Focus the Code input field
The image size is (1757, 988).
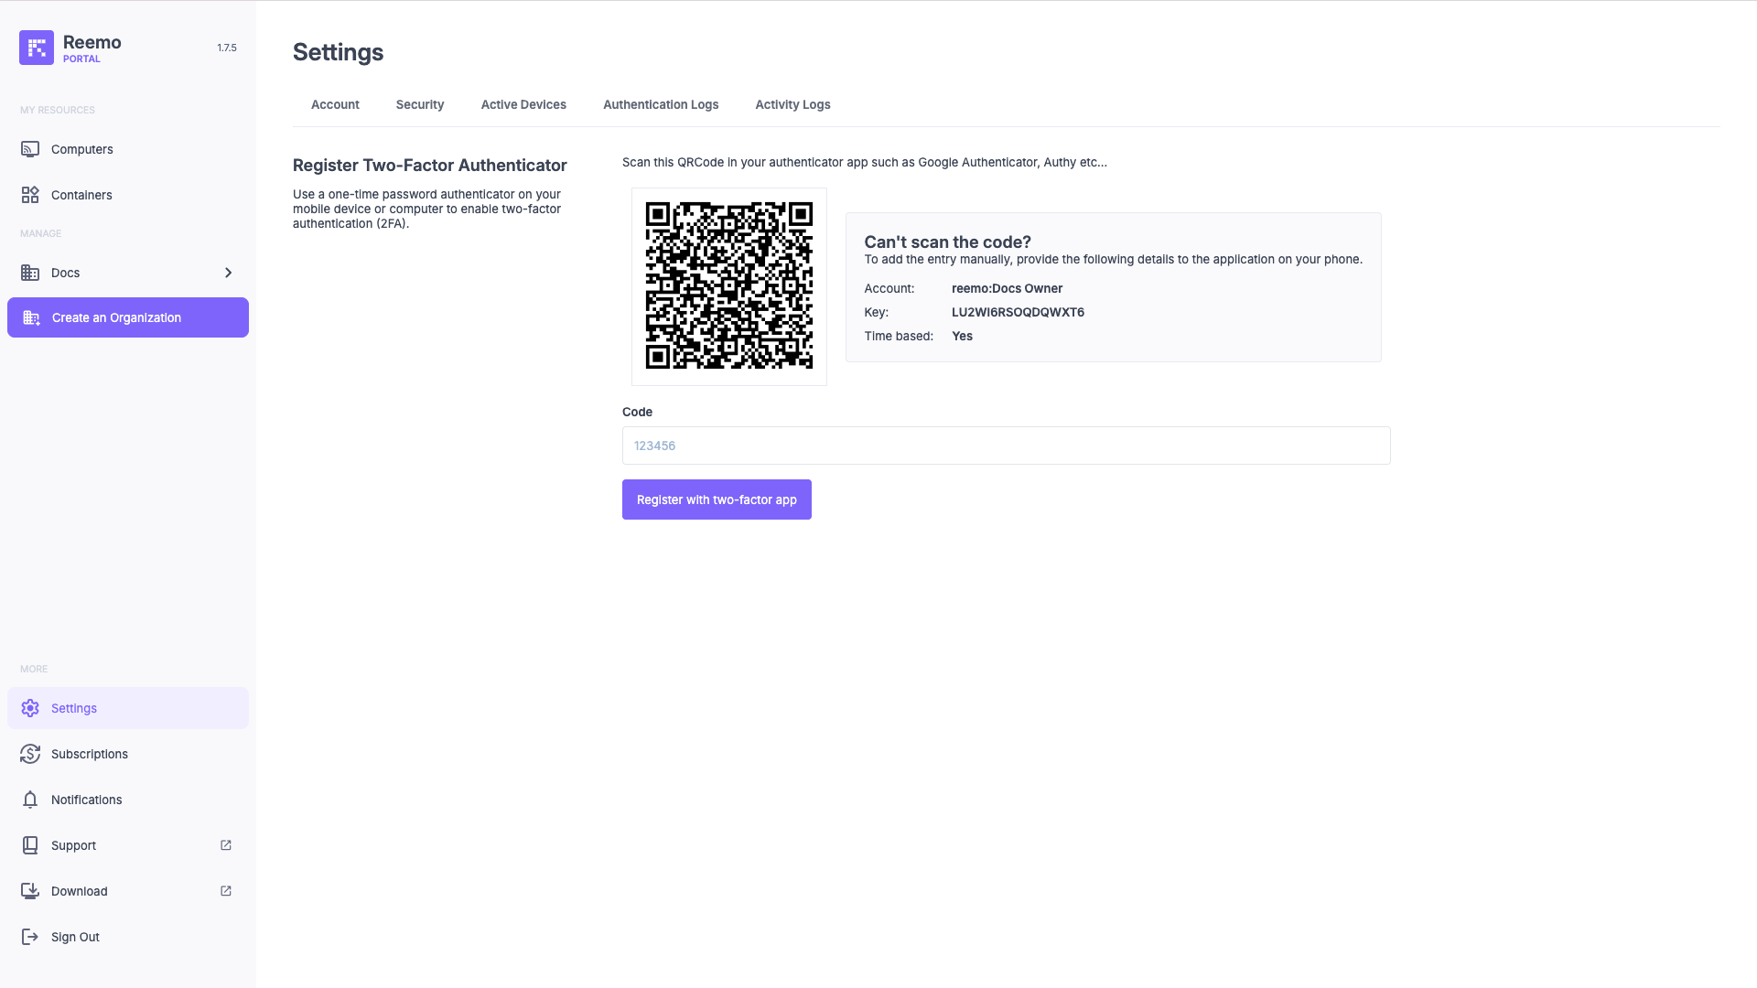(1006, 446)
